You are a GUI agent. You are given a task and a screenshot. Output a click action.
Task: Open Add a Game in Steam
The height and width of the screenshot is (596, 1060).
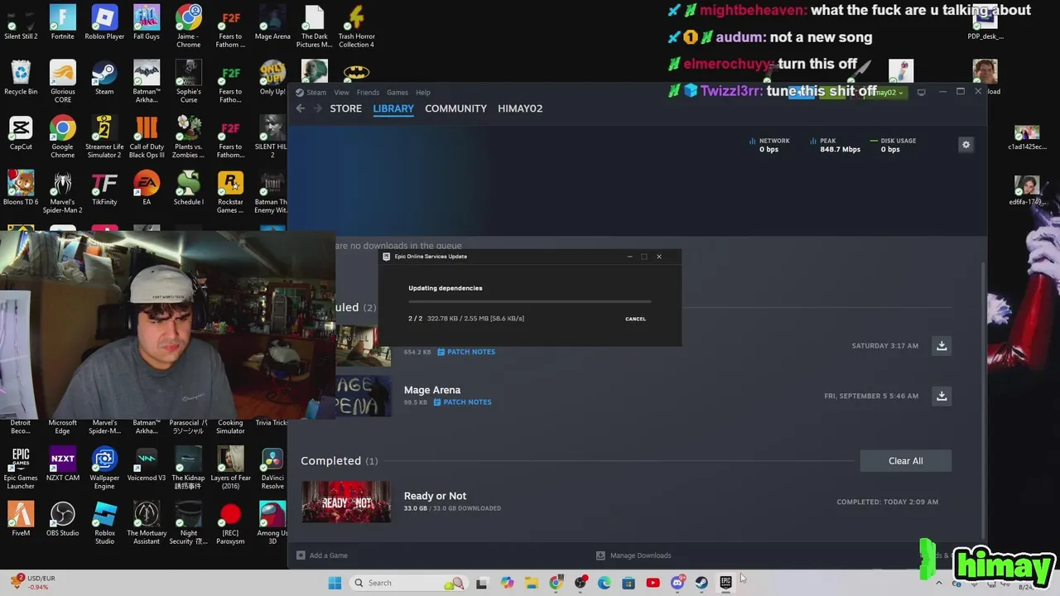[322, 555]
